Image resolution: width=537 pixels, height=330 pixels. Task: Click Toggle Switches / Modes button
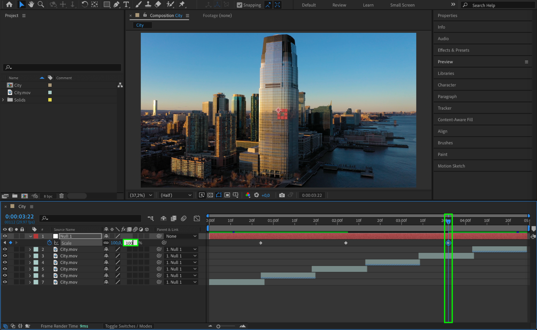[128, 326]
